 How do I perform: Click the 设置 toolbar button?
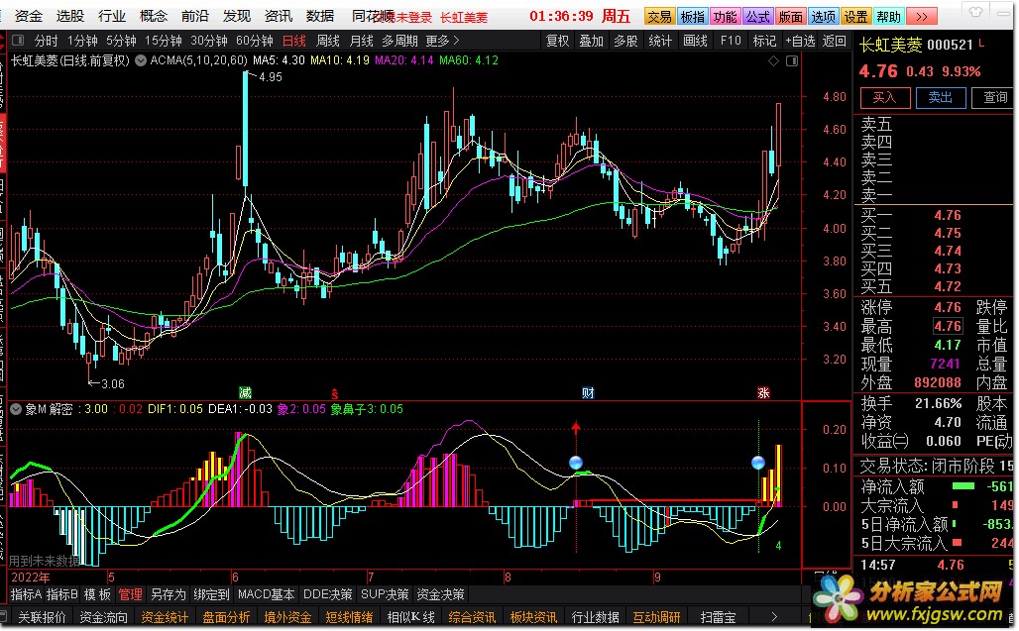coord(855,16)
